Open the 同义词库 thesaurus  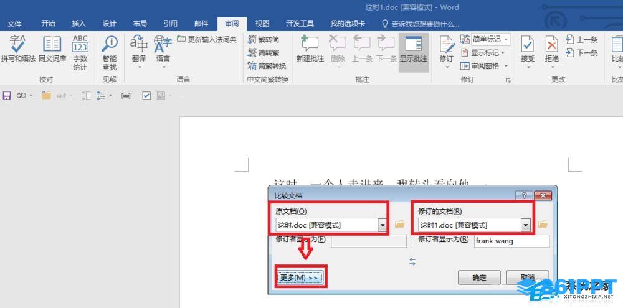(52, 49)
